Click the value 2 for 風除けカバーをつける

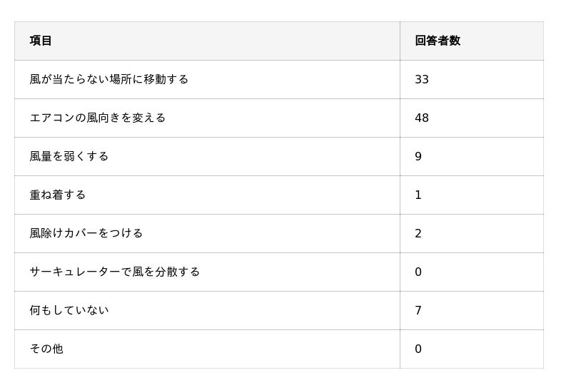[418, 233]
